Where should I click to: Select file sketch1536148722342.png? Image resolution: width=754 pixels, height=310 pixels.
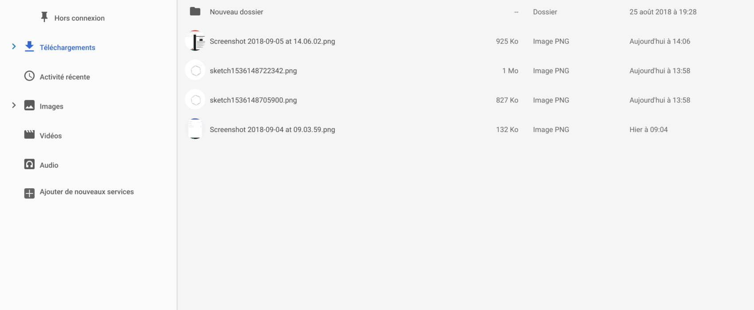point(253,71)
